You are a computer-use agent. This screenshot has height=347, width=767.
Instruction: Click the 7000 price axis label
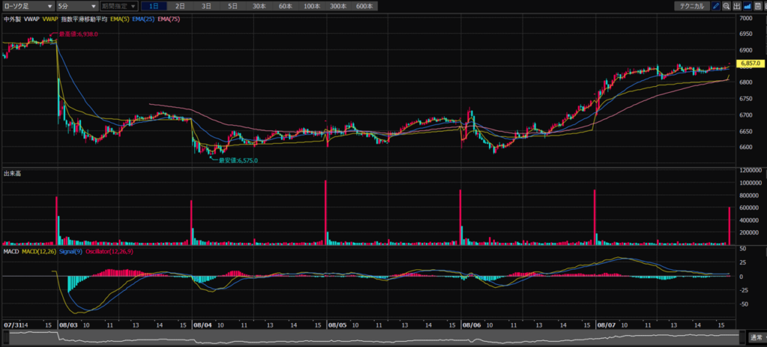747,18
